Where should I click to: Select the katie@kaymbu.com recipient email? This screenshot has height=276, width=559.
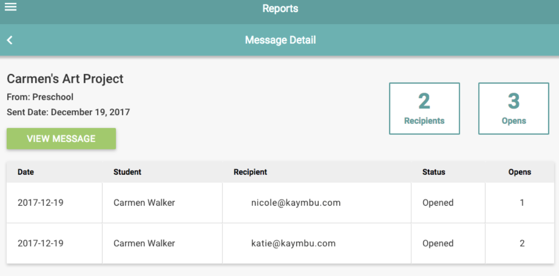[x=294, y=243]
